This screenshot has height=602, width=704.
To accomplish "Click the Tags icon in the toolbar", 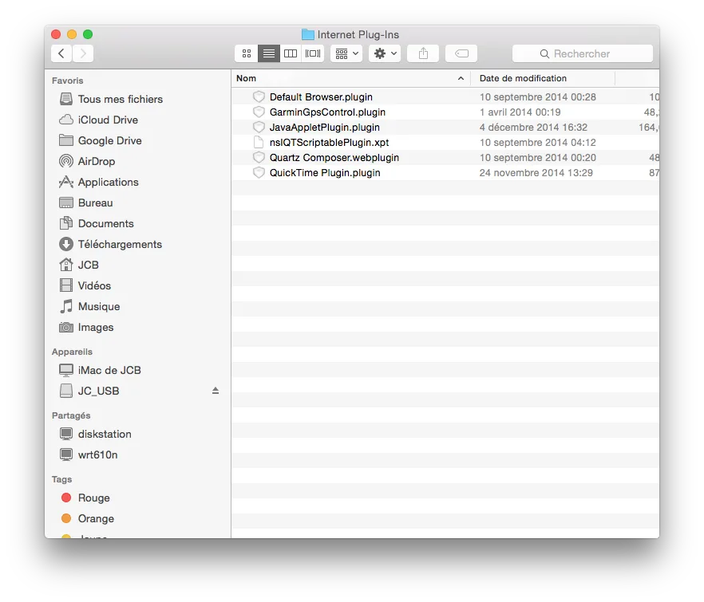I will pos(461,53).
